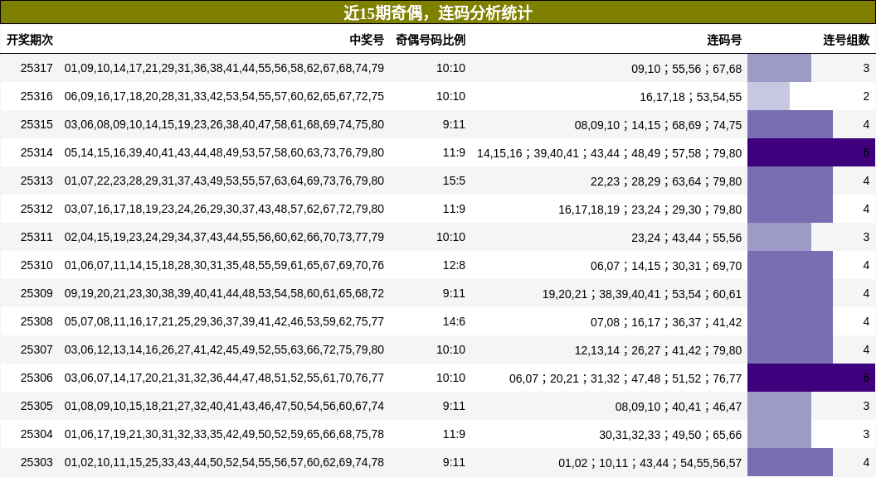Click the title 近15期奇偶，连码分析统计

pyautogui.click(x=438, y=12)
